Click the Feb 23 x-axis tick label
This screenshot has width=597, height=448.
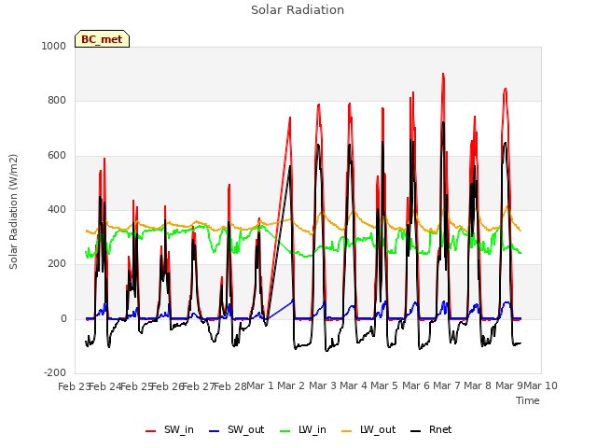(74, 386)
